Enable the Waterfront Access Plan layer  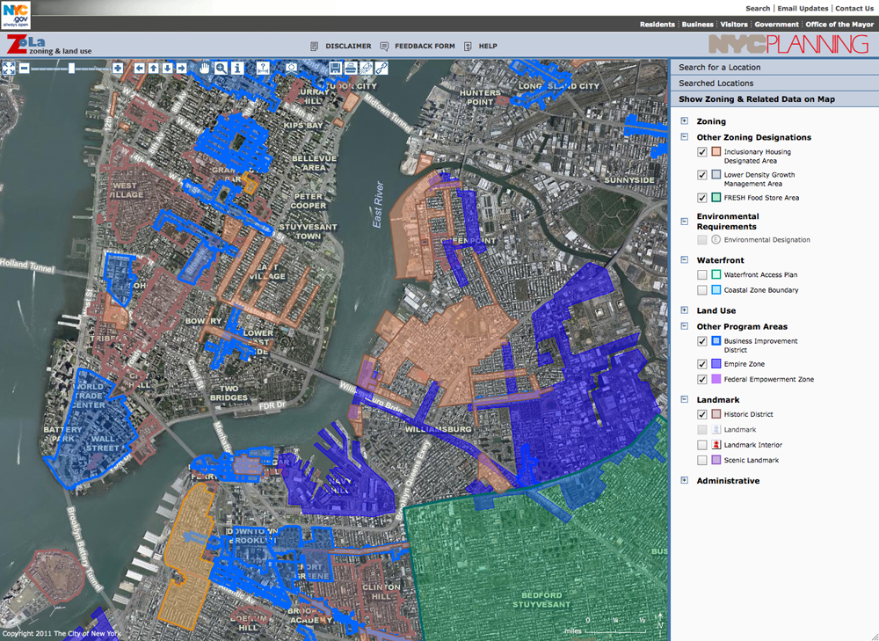(x=701, y=275)
